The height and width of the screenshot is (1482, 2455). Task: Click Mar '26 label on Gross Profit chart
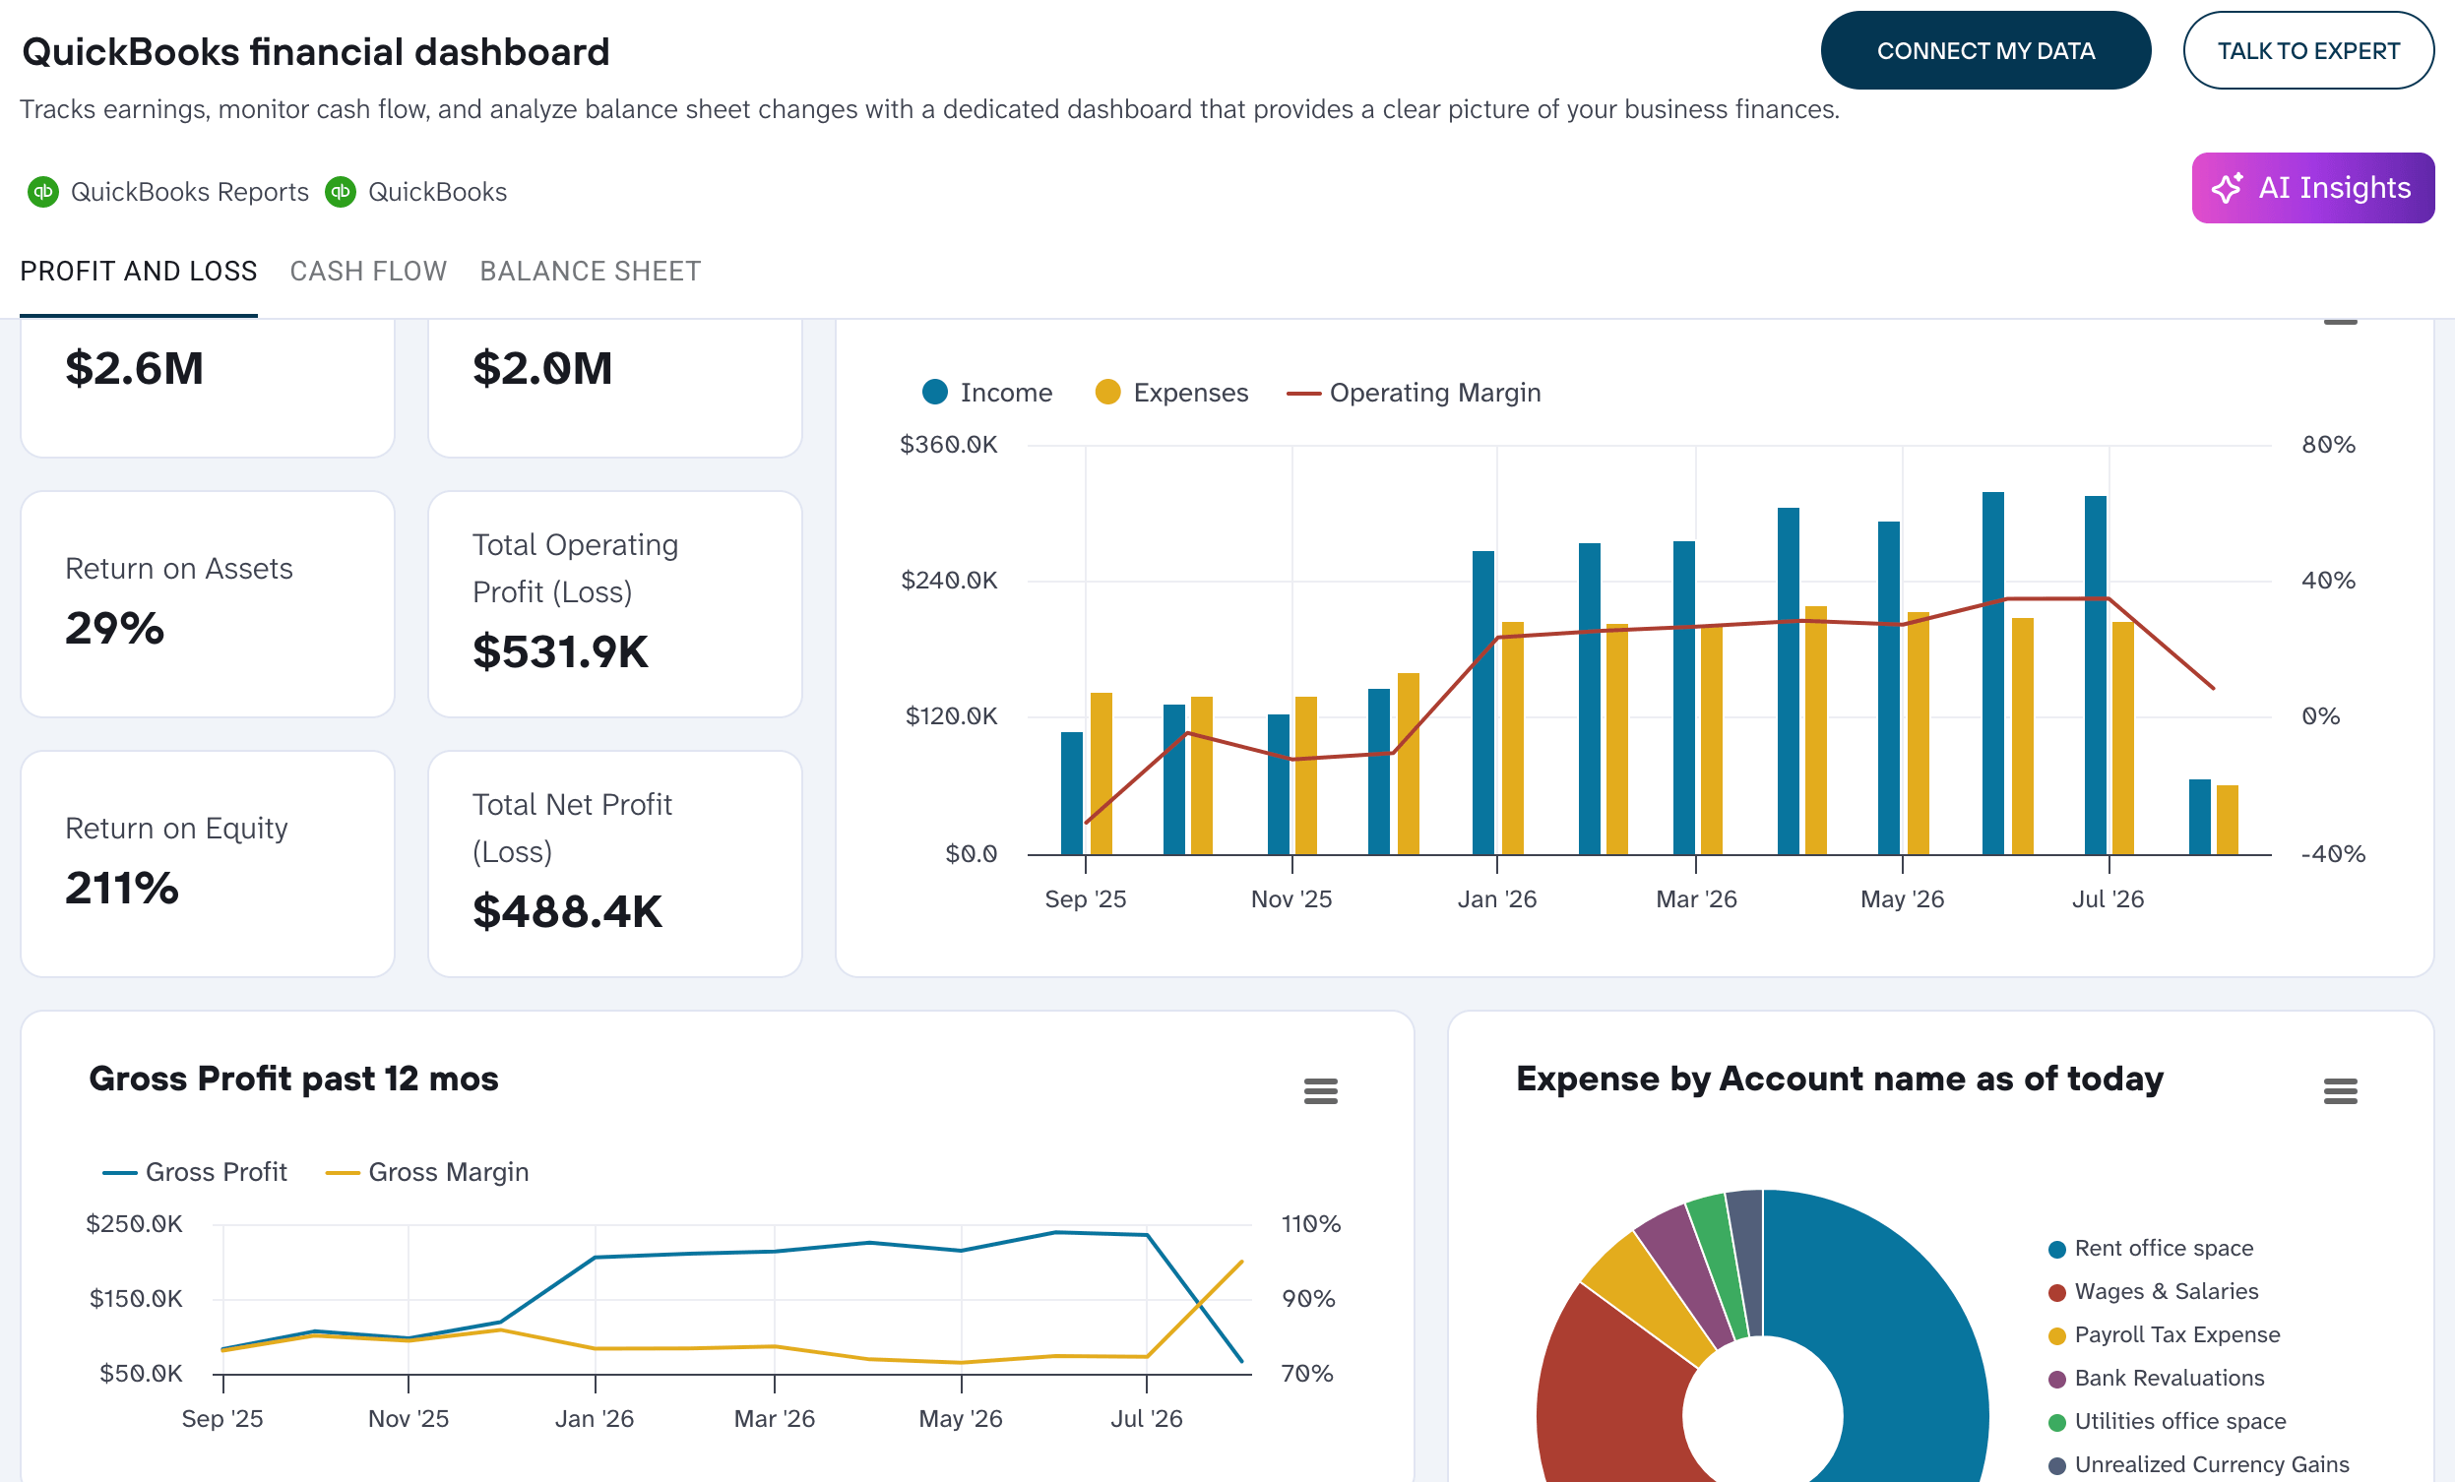tap(774, 1418)
